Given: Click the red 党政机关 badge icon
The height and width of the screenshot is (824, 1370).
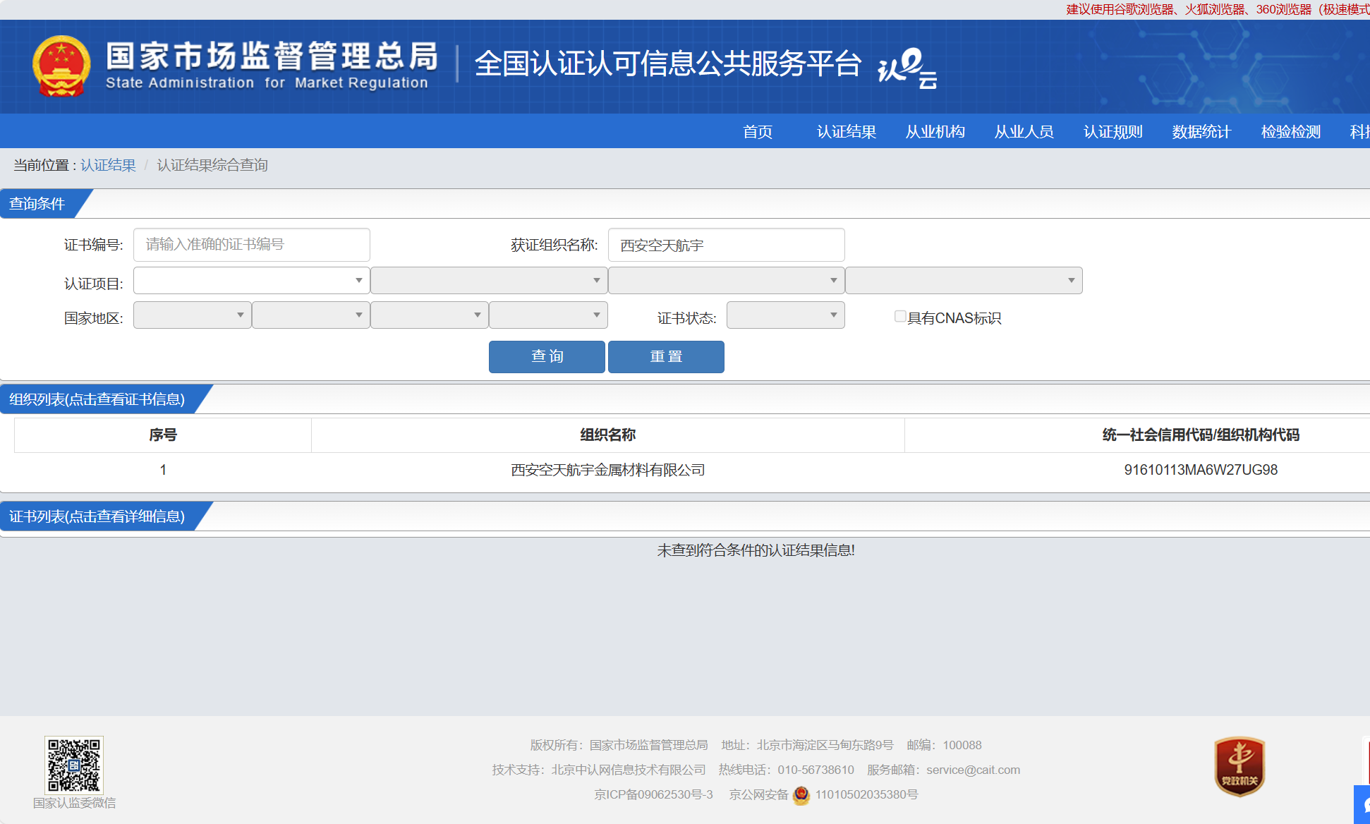Looking at the screenshot, I should 1239,766.
